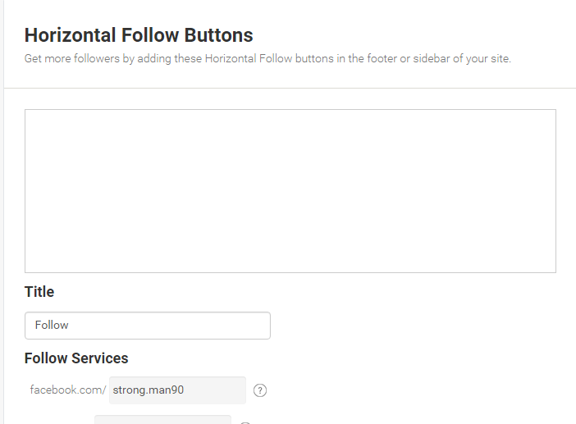Select the partially visible field below the facebook field
Viewport: 576px width, 424px height.
(162, 420)
